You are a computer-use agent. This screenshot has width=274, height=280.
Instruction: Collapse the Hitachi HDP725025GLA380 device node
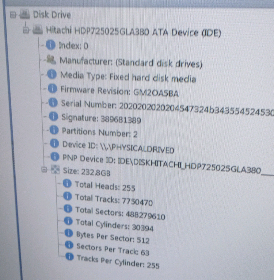26,30
